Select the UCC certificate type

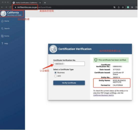tap(56, 76)
